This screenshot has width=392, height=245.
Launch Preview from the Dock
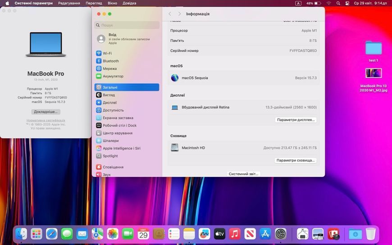point(318,234)
